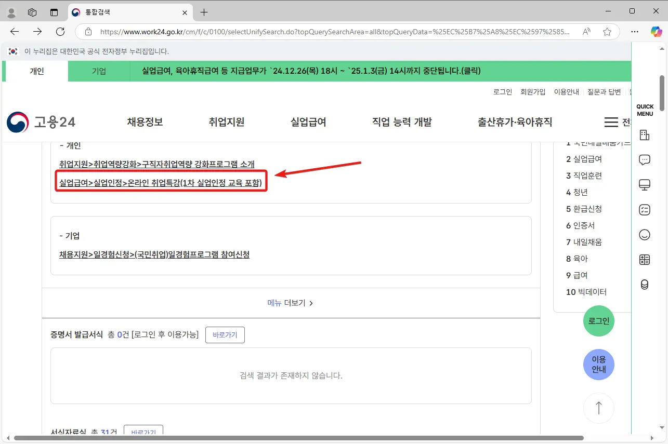Click the coins icon in quick menu
Viewport: 668px width, 444px height.
click(645, 285)
